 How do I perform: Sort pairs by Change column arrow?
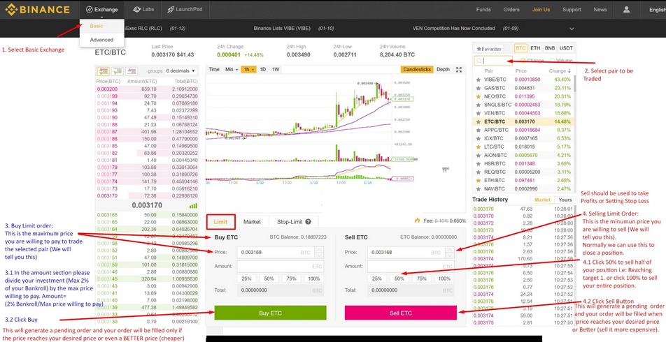(x=569, y=71)
